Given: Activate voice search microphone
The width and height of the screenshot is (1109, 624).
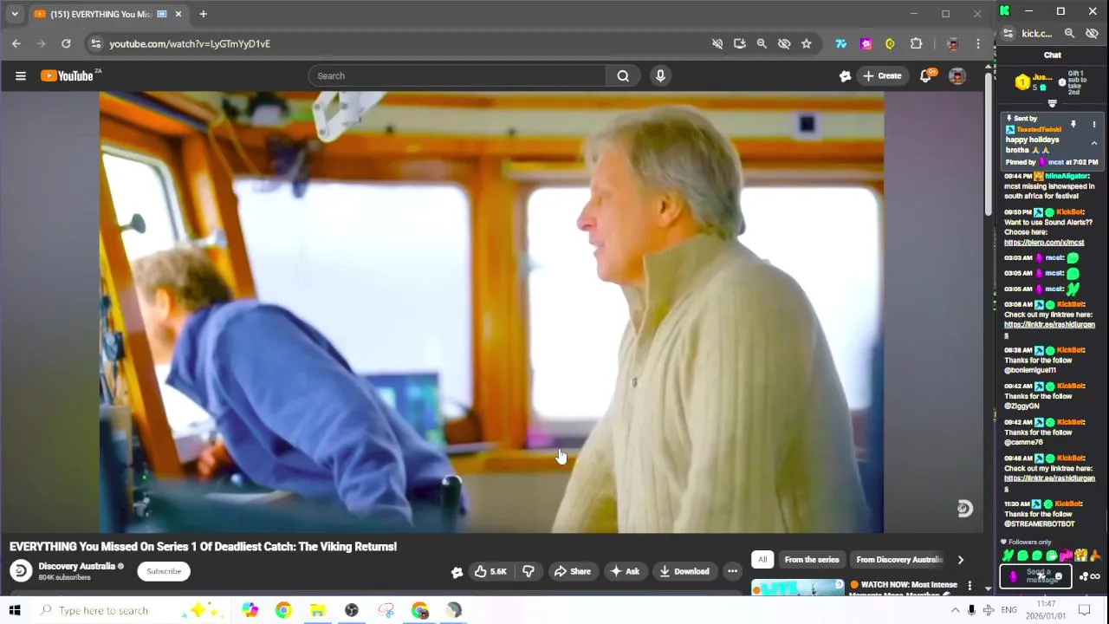Looking at the screenshot, I should pos(660,76).
